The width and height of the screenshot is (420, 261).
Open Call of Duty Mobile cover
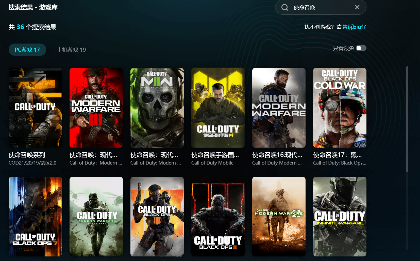(218, 108)
